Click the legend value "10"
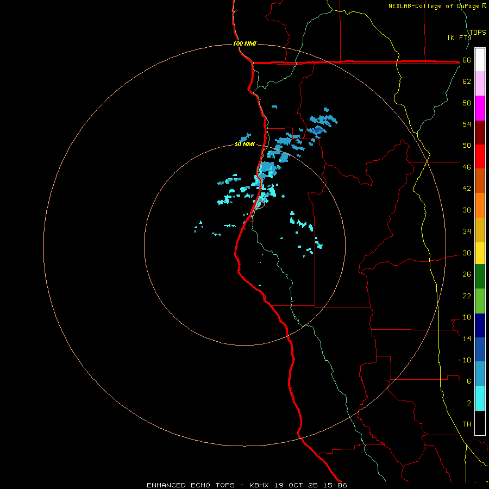Screen dimensions: 489x489 467,360
